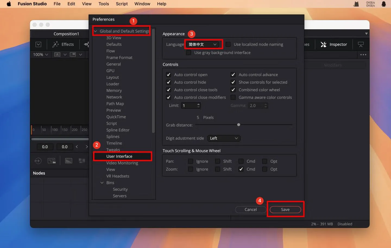Open the Script menu
Image resolution: width=391 pixels, height=248 pixels.
[x=122, y=4]
